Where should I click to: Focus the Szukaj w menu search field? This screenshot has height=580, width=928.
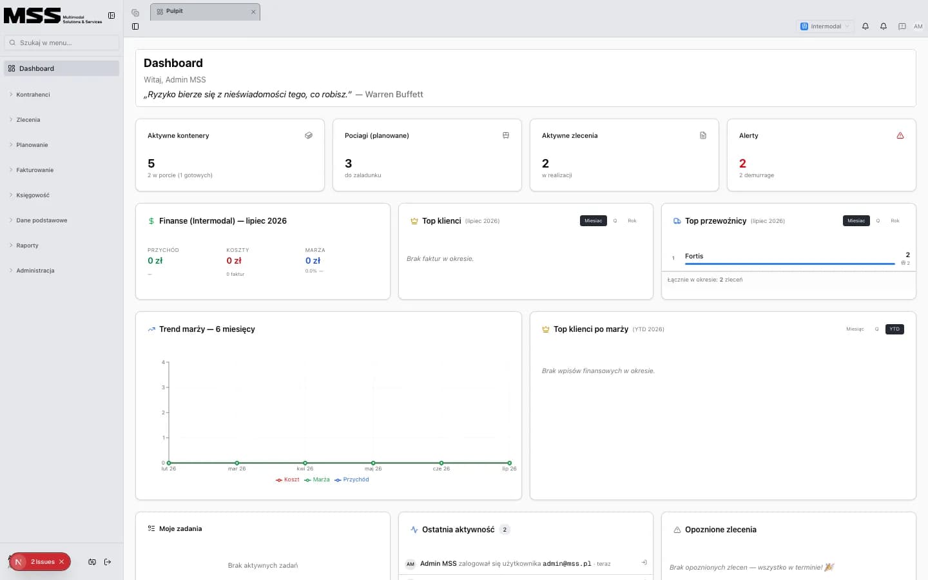[x=62, y=43]
